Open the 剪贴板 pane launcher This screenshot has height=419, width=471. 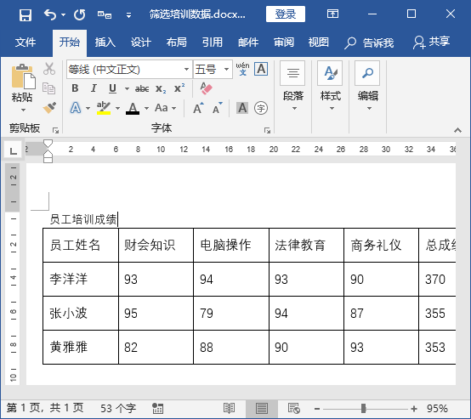(x=55, y=130)
